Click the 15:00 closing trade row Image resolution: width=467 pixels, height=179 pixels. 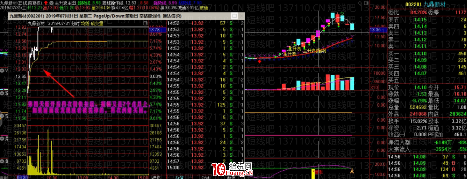click(x=206, y=168)
